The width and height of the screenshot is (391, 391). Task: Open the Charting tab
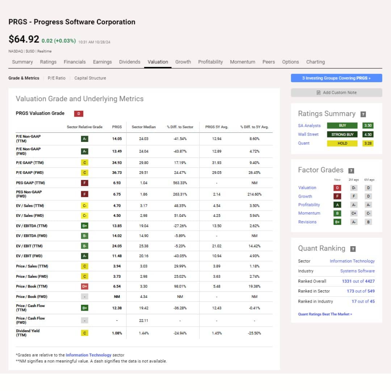pos(315,62)
